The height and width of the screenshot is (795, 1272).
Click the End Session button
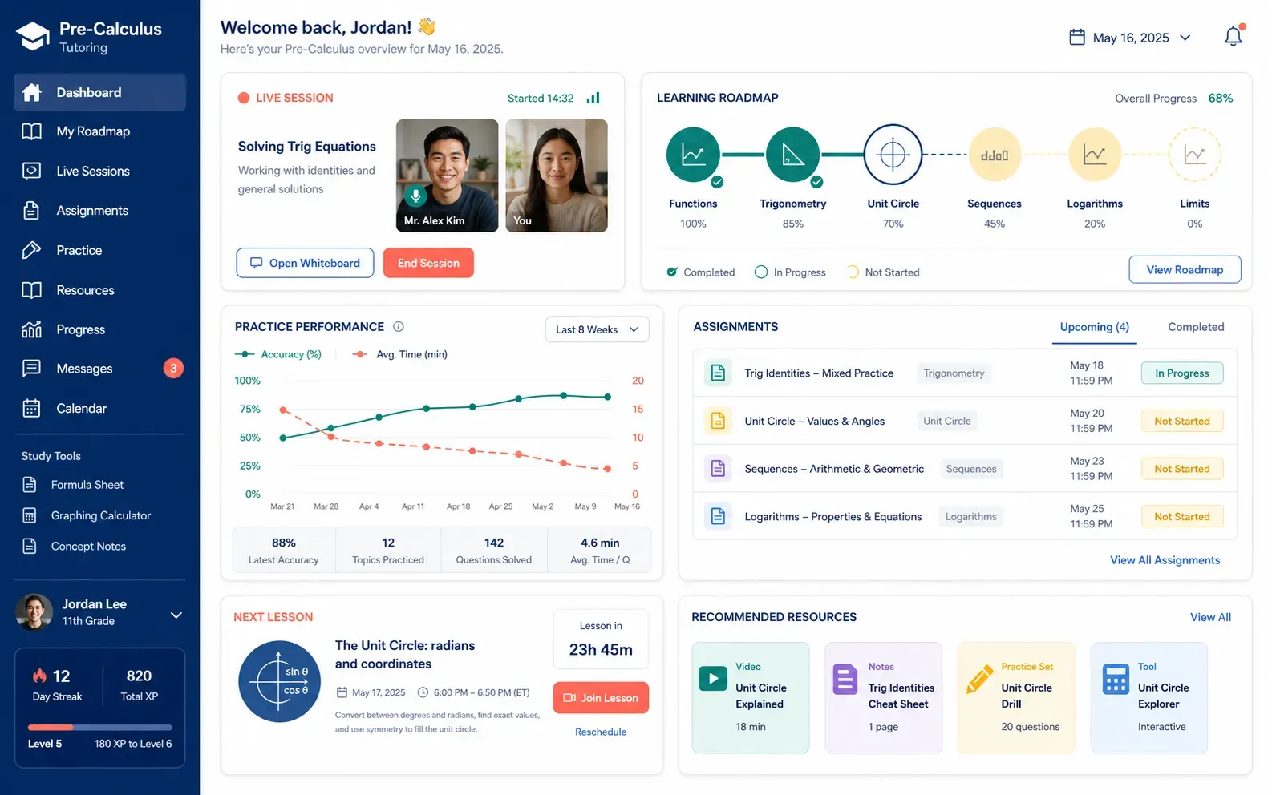pos(428,263)
